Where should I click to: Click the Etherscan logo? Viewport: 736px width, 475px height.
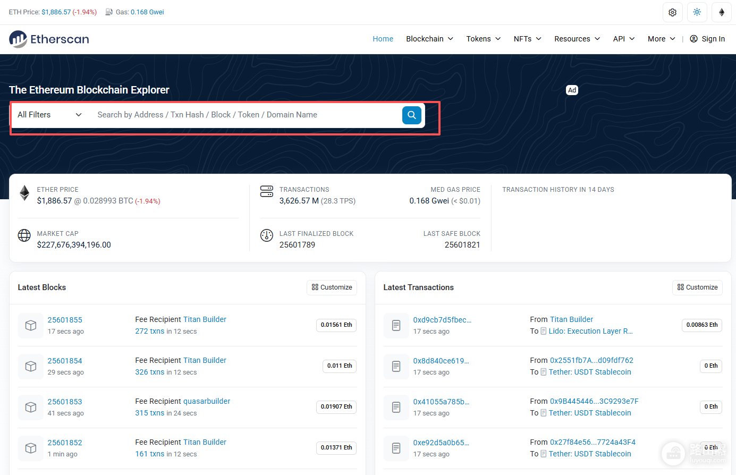click(x=49, y=39)
